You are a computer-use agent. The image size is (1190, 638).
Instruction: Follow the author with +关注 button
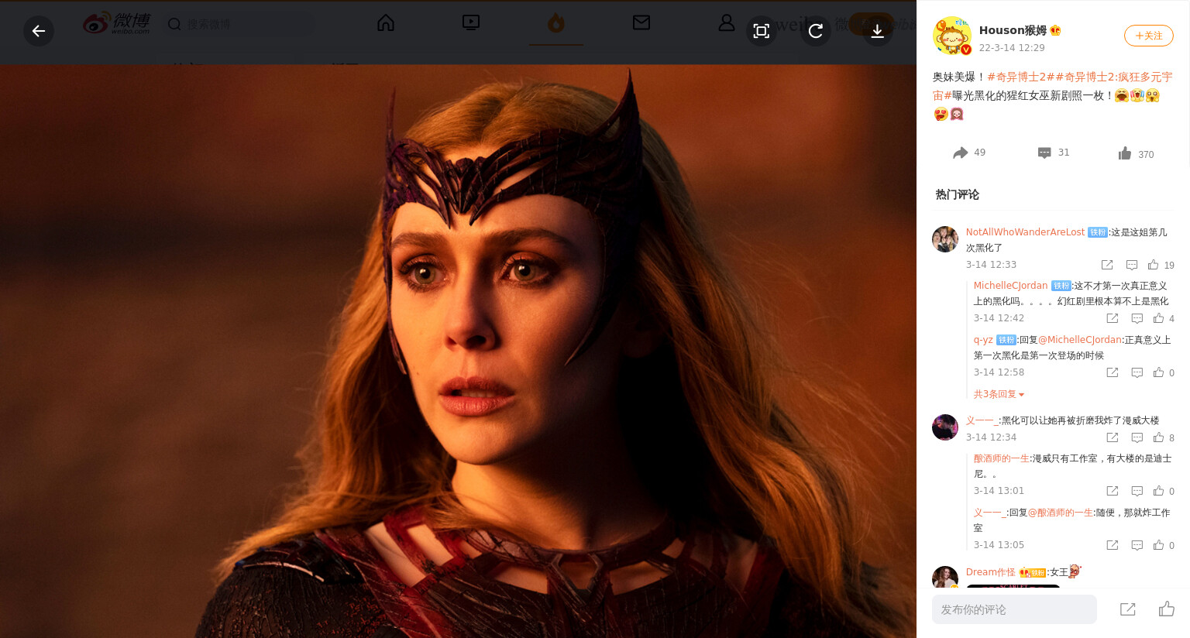click(1149, 36)
